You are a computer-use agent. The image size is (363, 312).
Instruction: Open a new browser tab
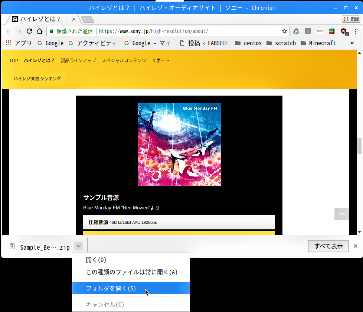[x=88, y=20]
